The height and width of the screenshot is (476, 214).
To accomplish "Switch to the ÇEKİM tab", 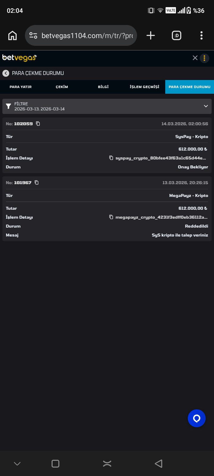I will (x=62, y=87).
